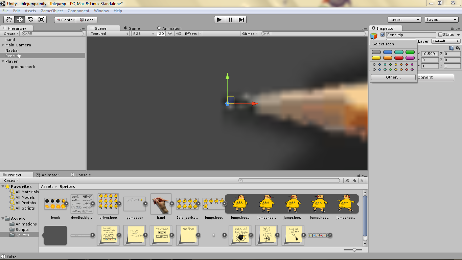The height and width of the screenshot is (260, 462).
Task: Click the Other... button in Select Icon
Action: (393, 77)
